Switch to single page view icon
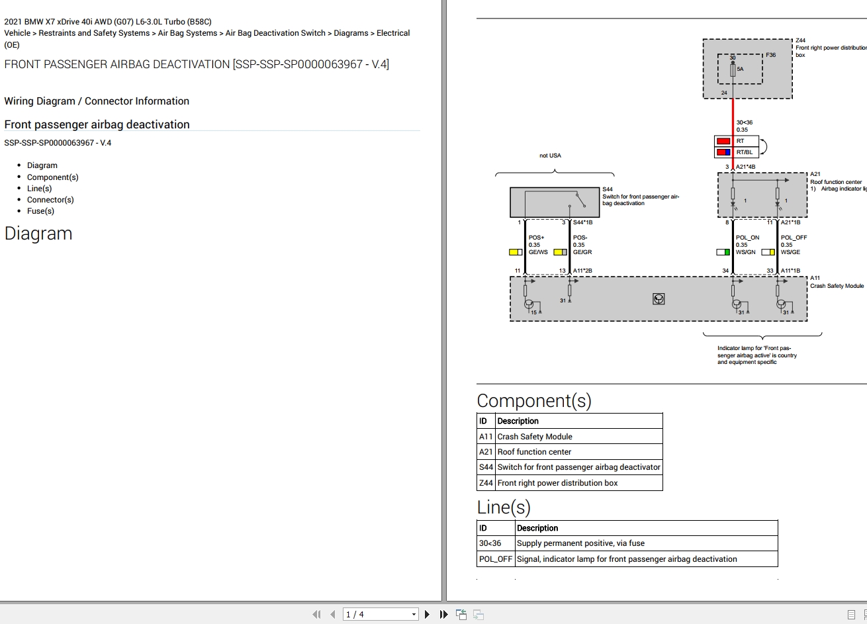Screen dimensions: 867x624 [x=851, y=615]
